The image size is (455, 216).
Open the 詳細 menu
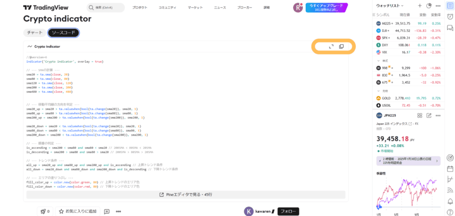coord(267,8)
